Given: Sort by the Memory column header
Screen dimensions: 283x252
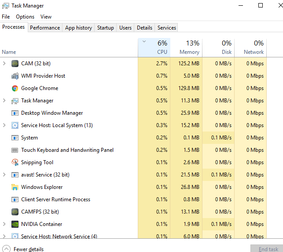Looking at the screenshot, I should coord(186,48).
